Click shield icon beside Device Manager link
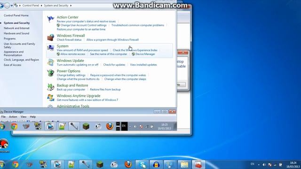 133,54
